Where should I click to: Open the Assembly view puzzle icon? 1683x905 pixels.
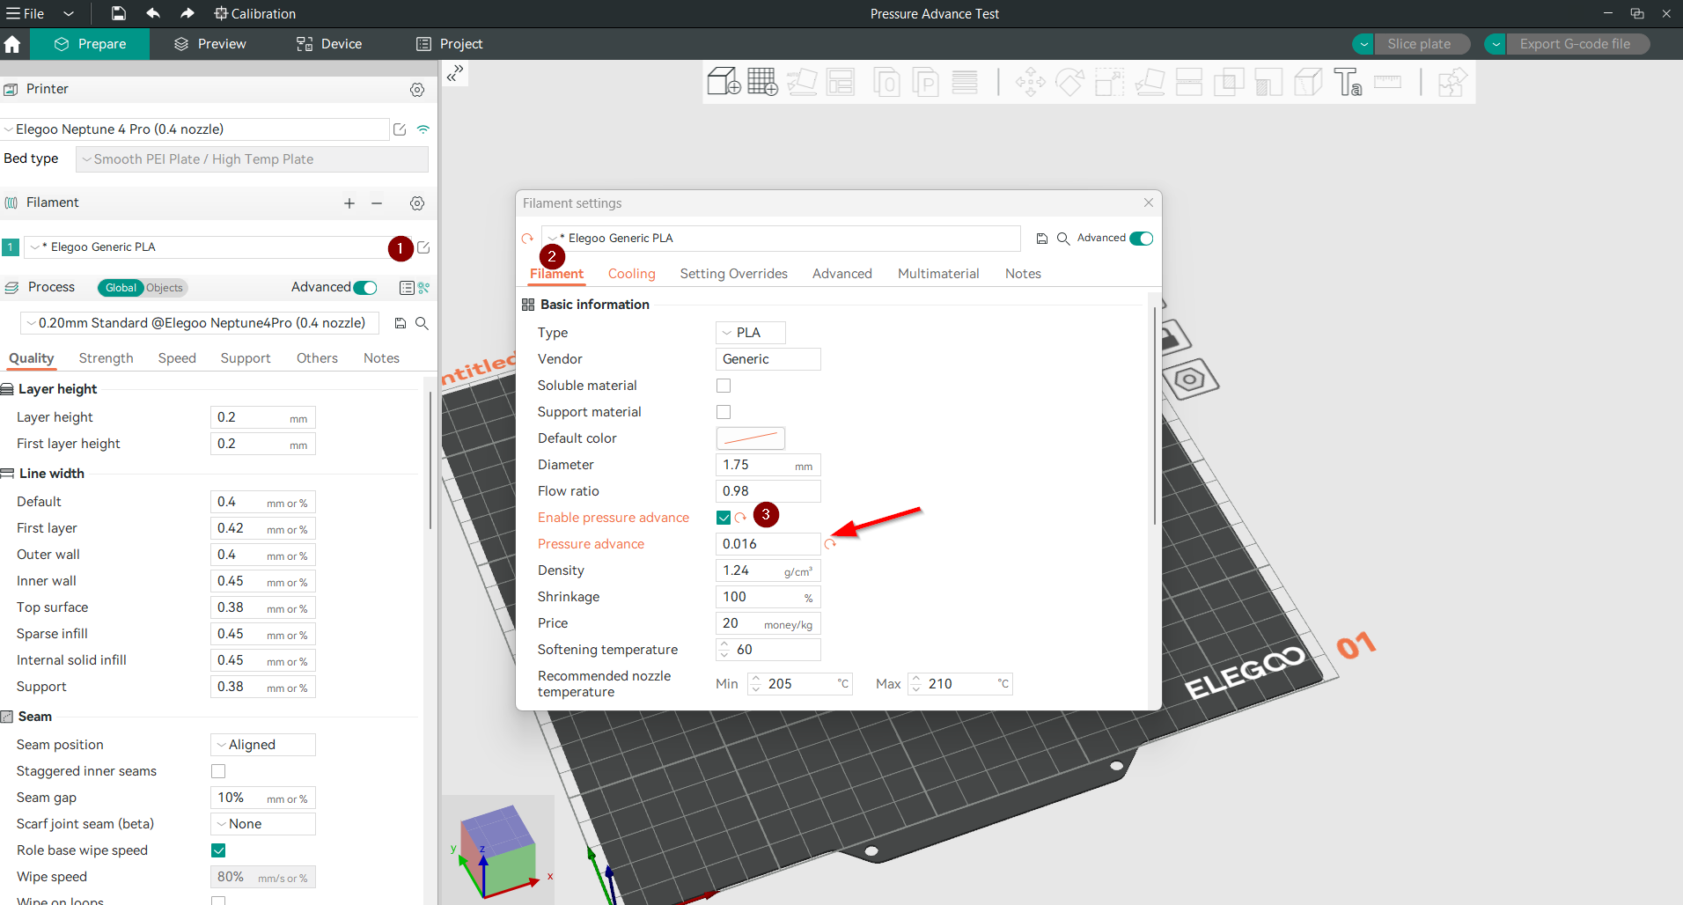(x=1452, y=82)
